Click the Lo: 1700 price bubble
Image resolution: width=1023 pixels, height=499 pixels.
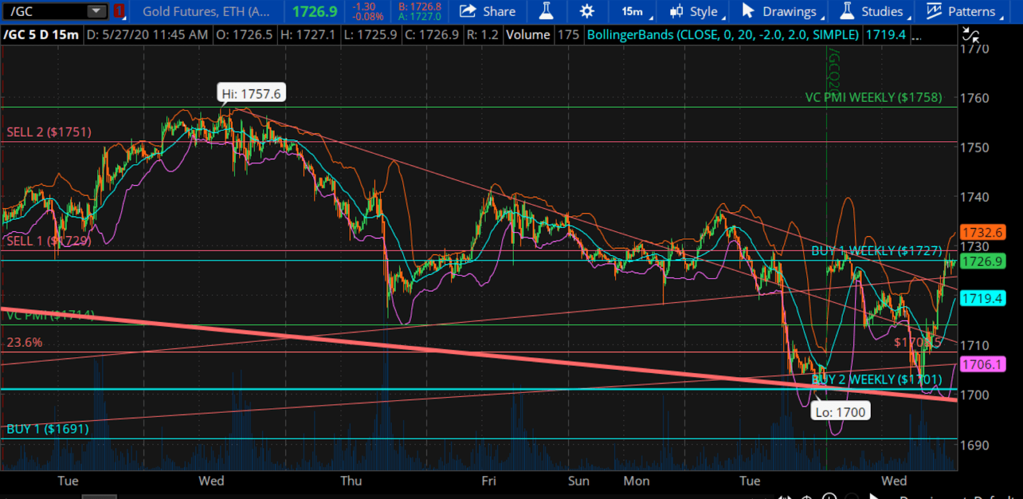pos(840,412)
